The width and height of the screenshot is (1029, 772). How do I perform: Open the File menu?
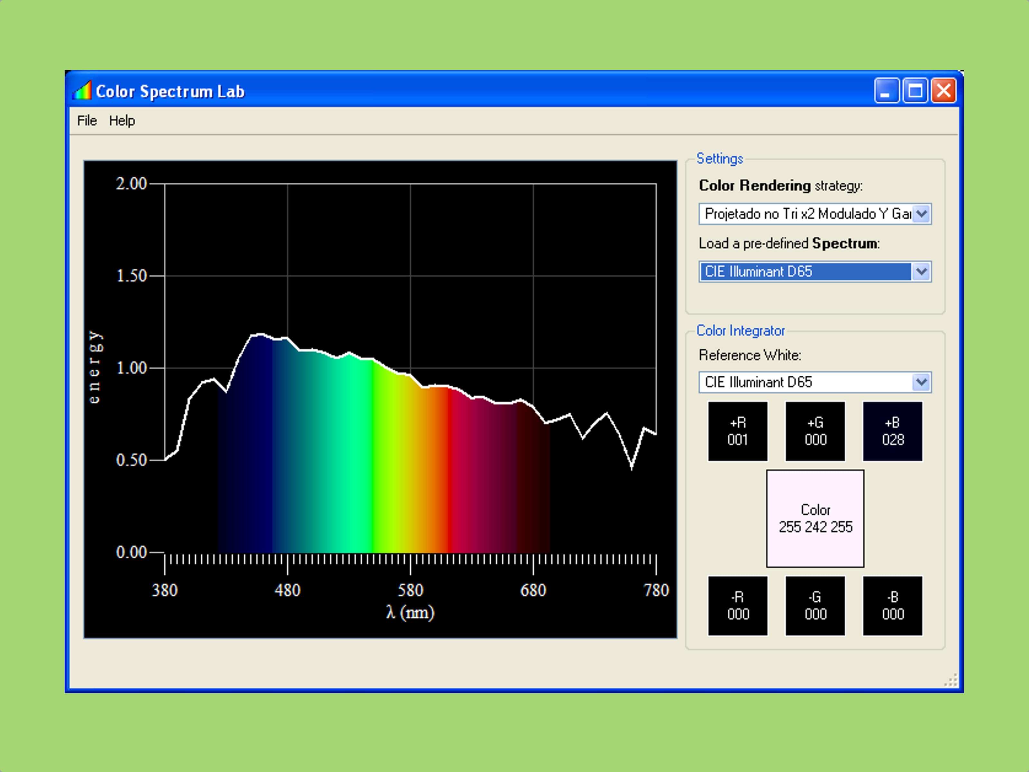pyautogui.click(x=87, y=121)
